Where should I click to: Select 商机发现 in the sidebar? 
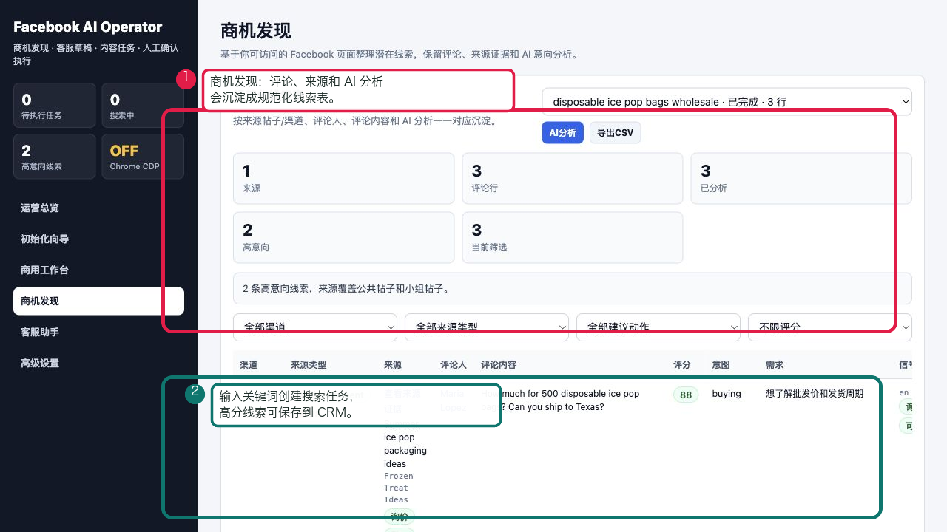click(98, 301)
